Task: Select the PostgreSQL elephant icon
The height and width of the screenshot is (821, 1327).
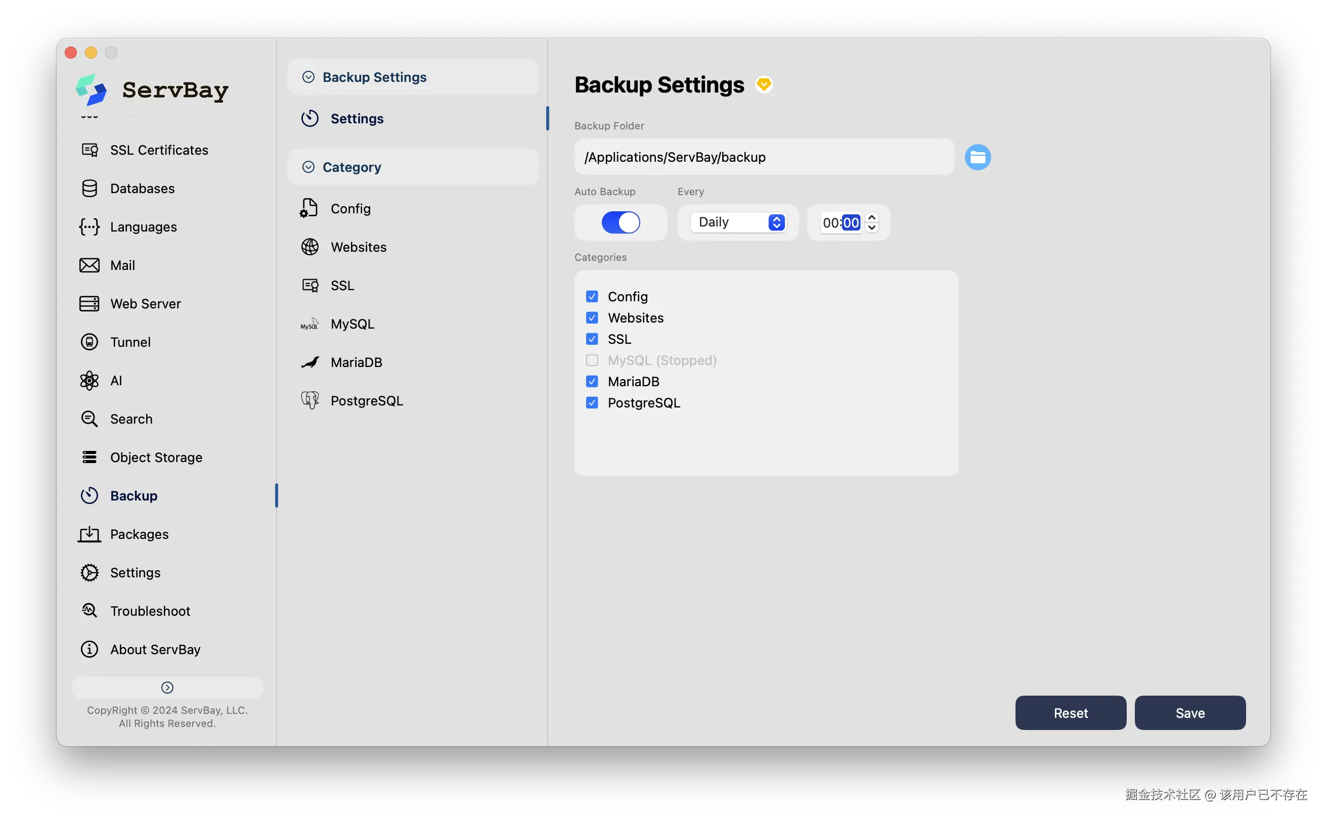Action: point(310,401)
